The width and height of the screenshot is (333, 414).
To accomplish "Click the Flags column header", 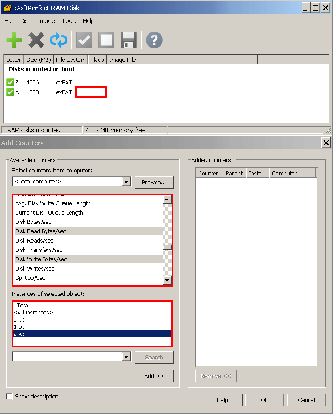I will click(x=97, y=60).
